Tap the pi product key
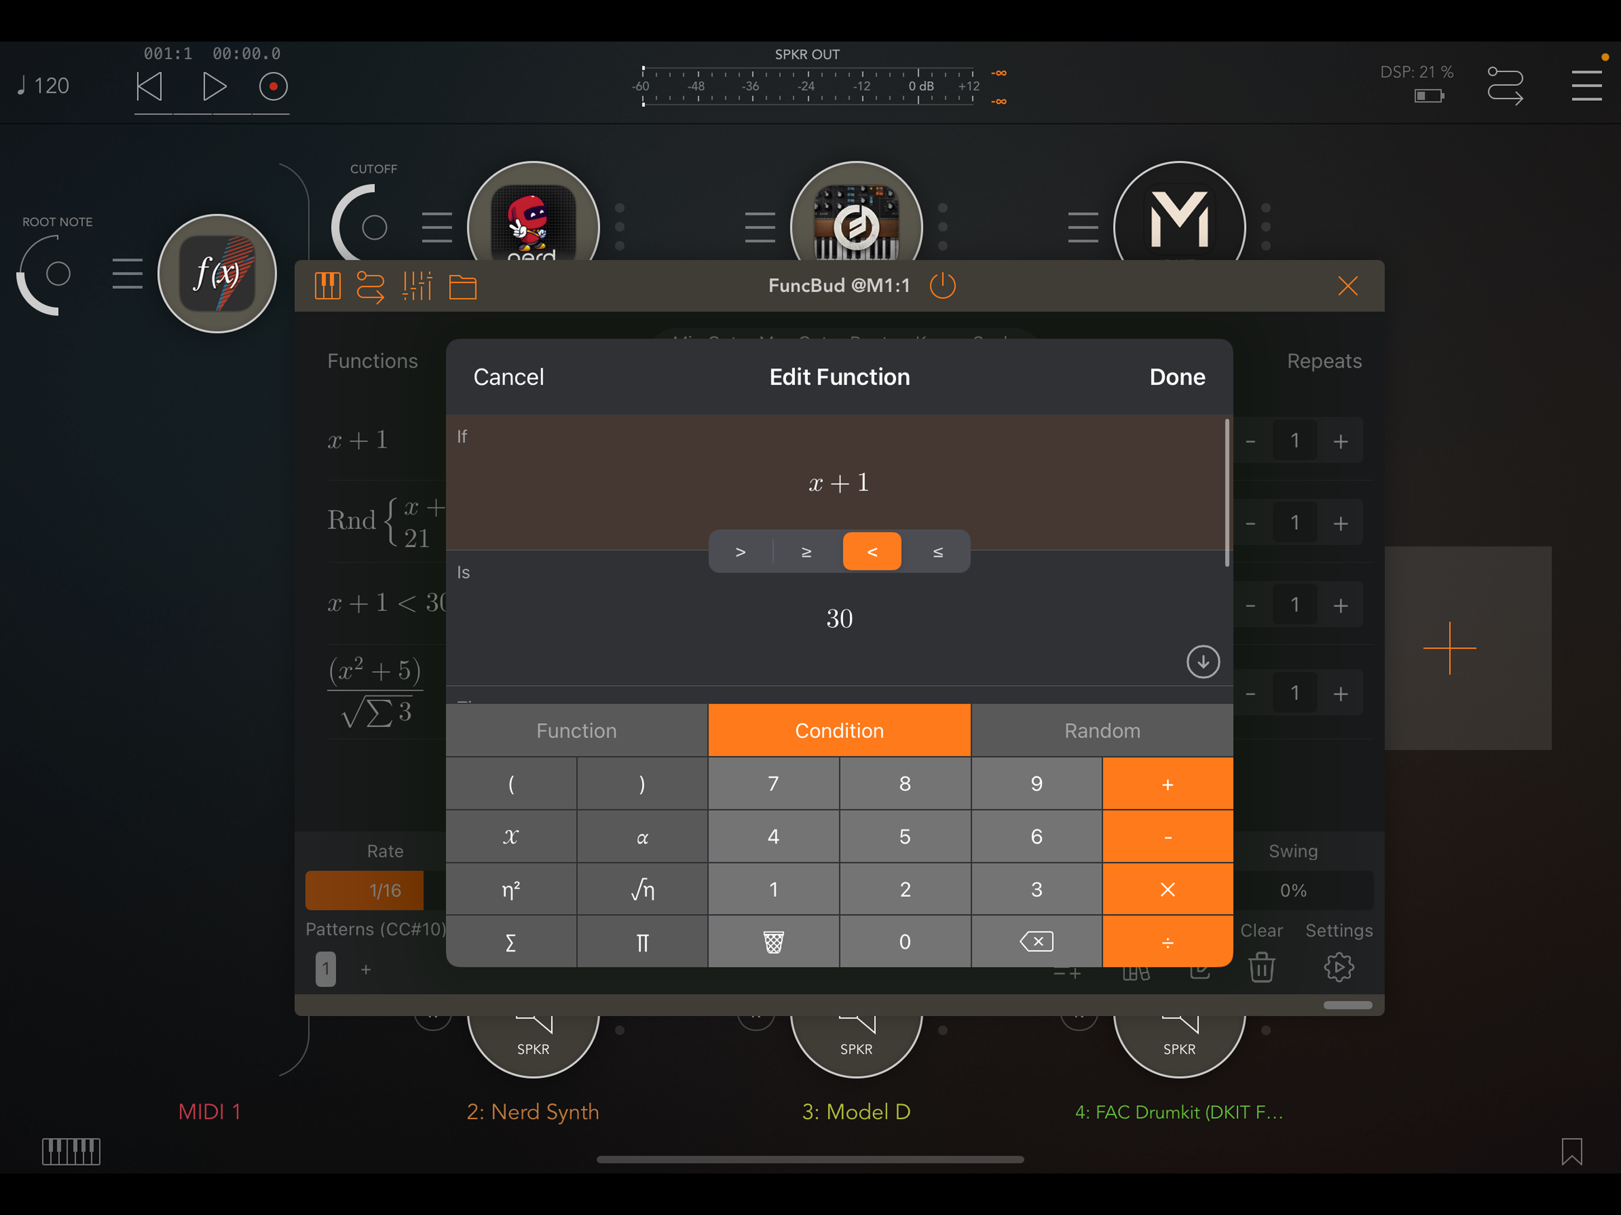Image resolution: width=1621 pixels, height=1215 pixels. click(642, 942)
